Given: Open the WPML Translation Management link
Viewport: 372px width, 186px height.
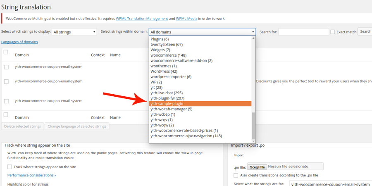Looking at the screenshot, I should pos(142,19).
